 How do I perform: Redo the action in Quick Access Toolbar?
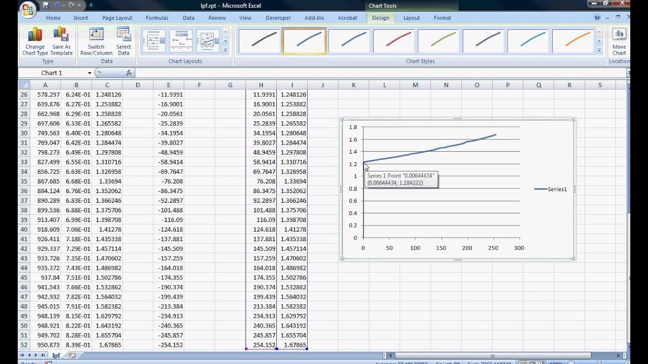click(x=71, y=5)
